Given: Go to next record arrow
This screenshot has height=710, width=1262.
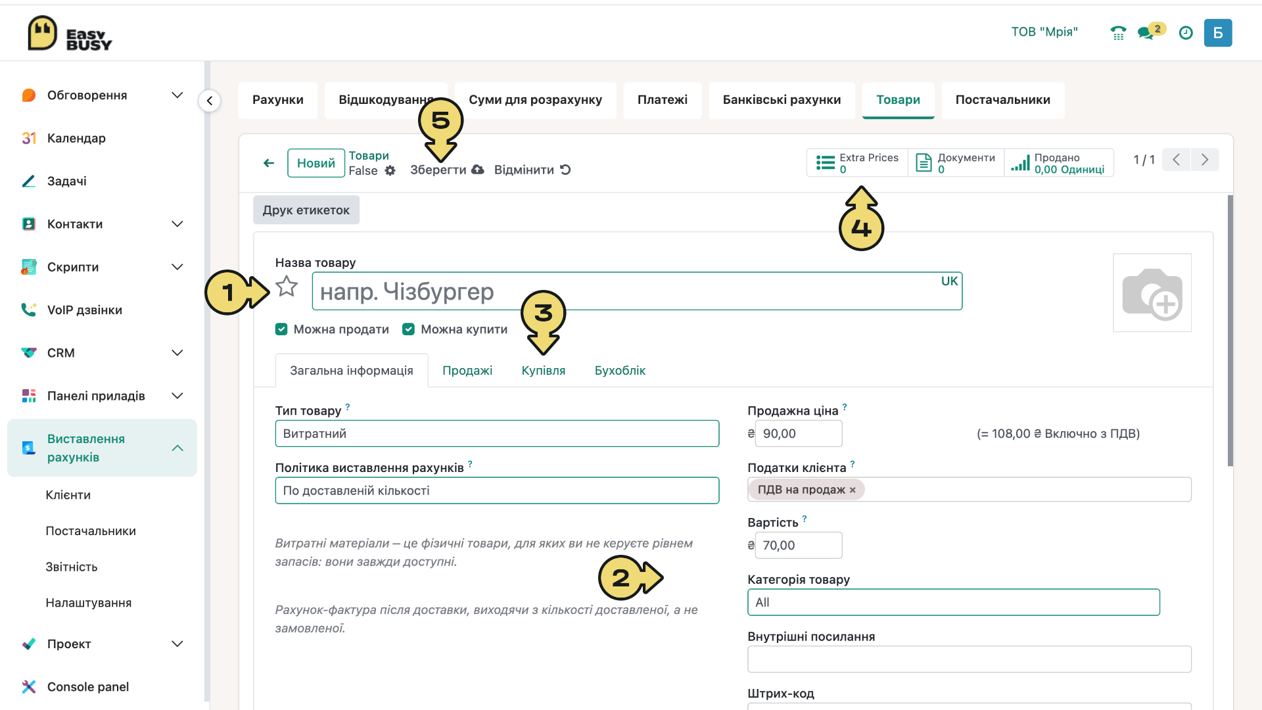Looking at the screenshot, I should click(x=1205, y=160).
